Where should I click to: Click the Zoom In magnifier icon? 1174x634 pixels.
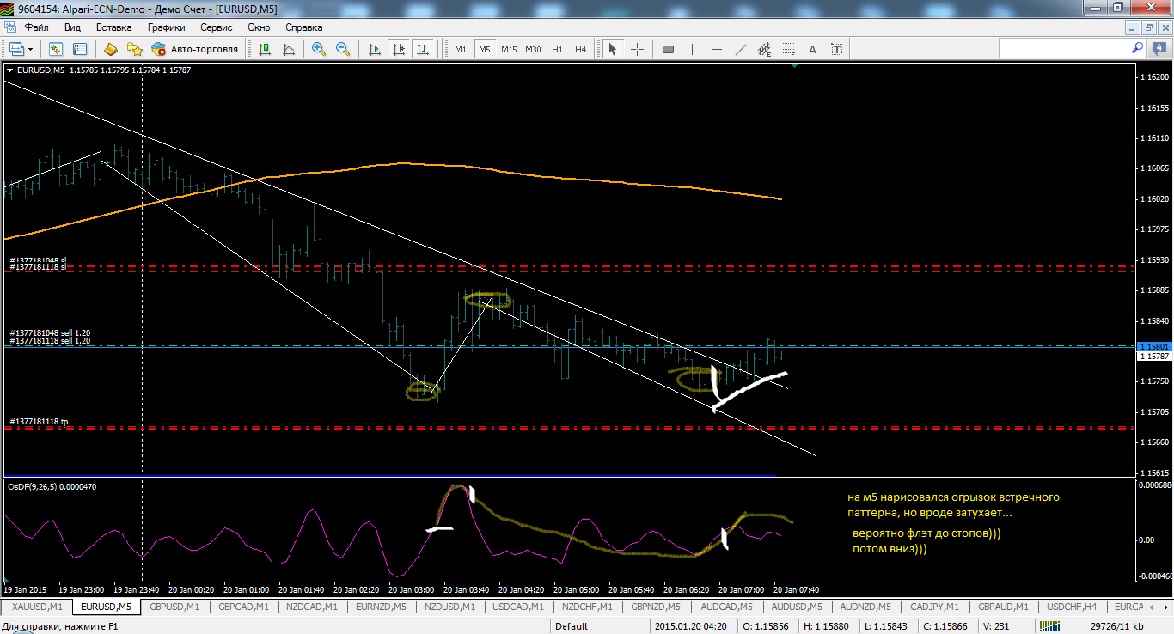click(319, 49)
